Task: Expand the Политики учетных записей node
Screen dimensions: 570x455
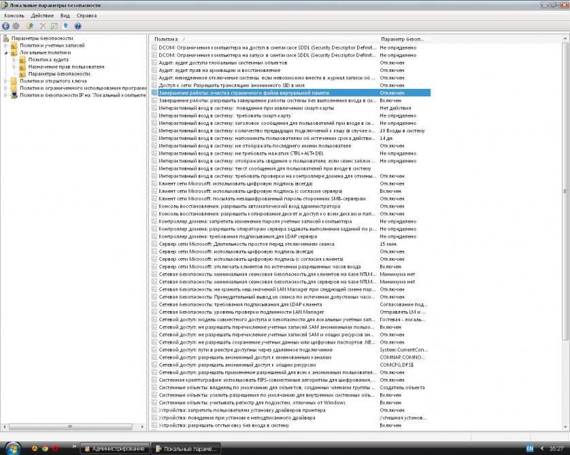Action: click(5, 45)
